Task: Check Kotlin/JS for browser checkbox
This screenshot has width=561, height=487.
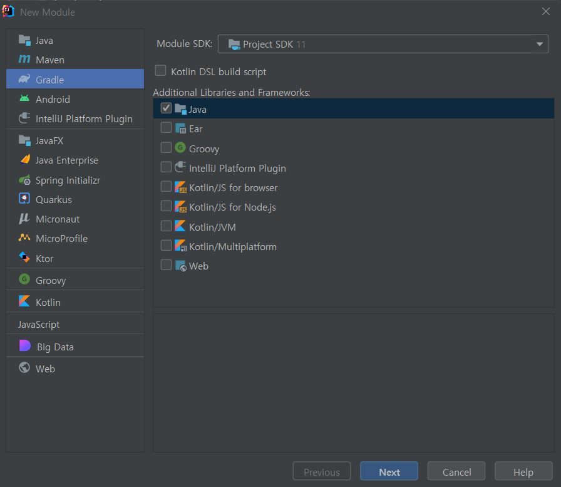Action: click(x=166, y=187)
